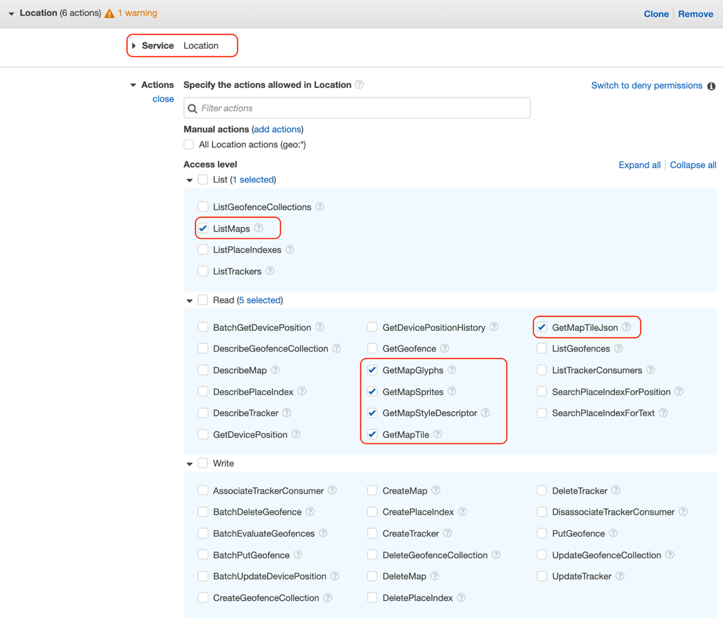Click help icon beside GetGeofence
The height and width of the screenshot is (631, 723).
coord(444,348)
